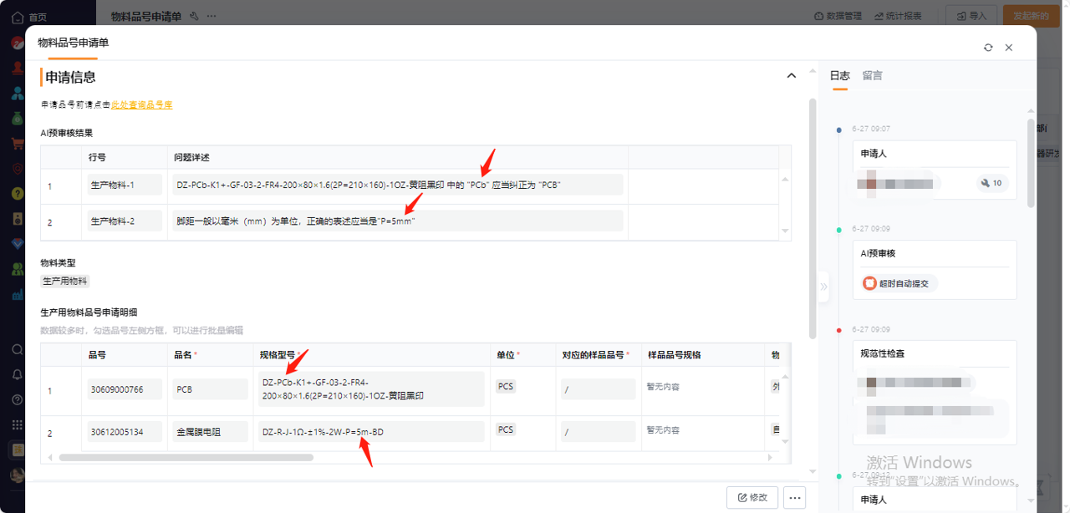
Task: Open the 首页 home icon in sidebar
Action: pos(17,16)
